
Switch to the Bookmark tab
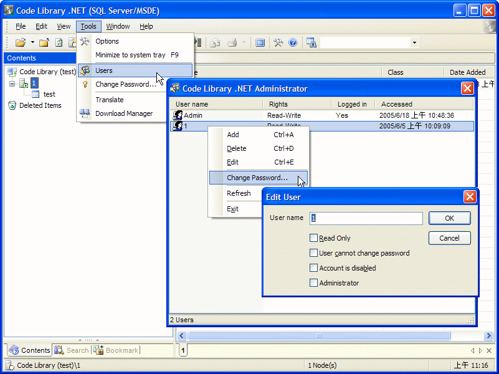[116, 350]
